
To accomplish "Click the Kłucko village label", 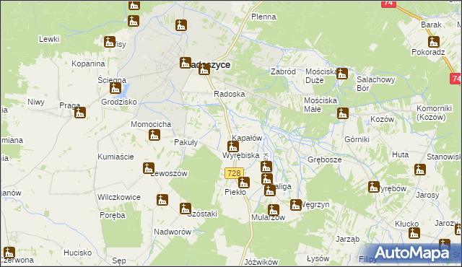I will pos(407,224).
